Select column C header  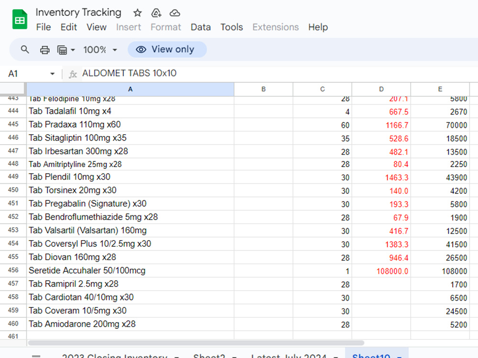pos(322,89)
